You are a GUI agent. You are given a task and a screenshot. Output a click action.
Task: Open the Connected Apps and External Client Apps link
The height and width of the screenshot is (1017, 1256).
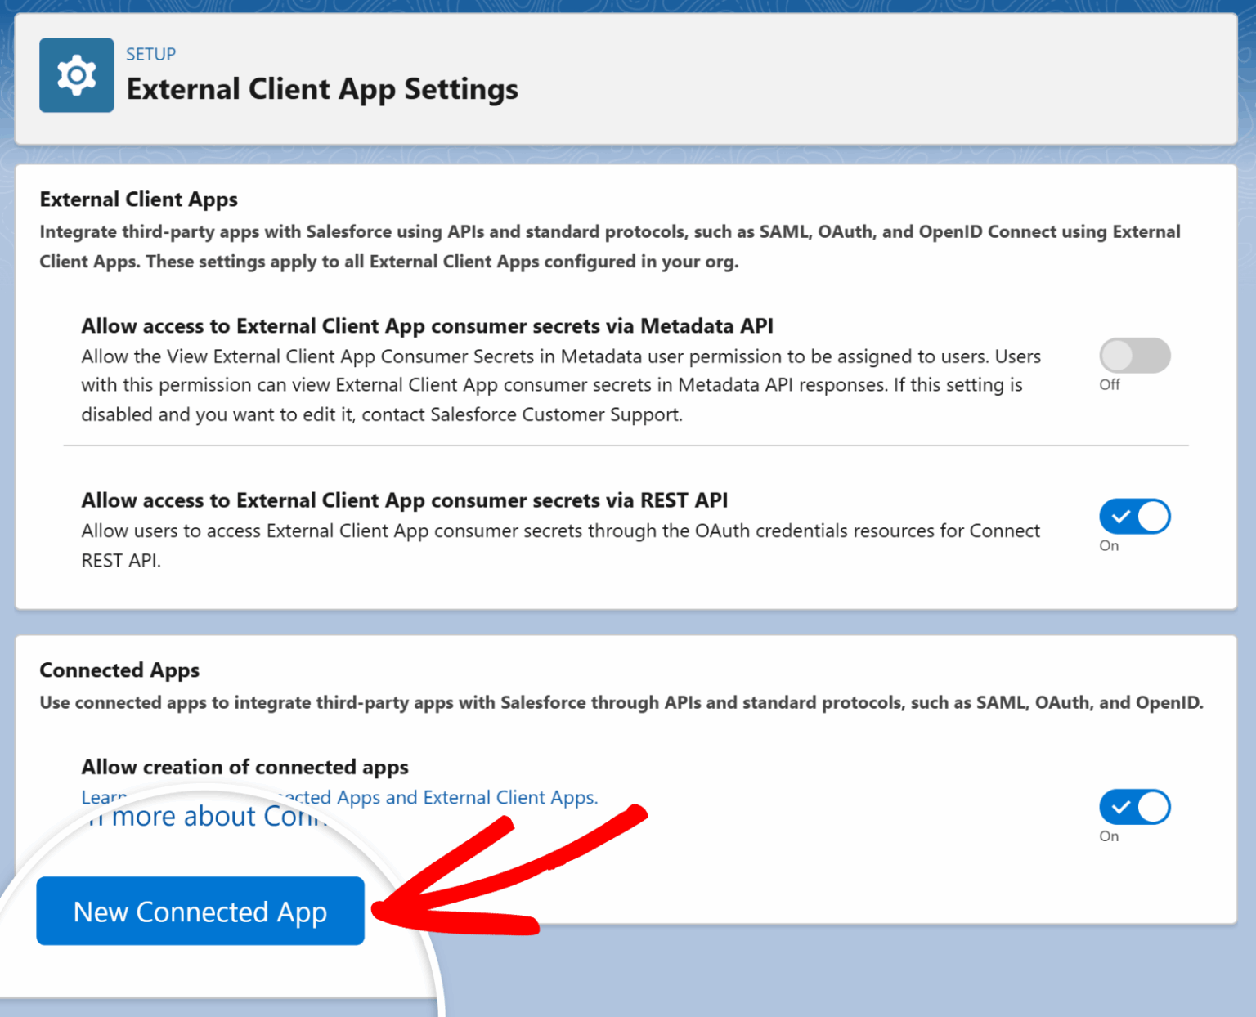tap(339, 798)
